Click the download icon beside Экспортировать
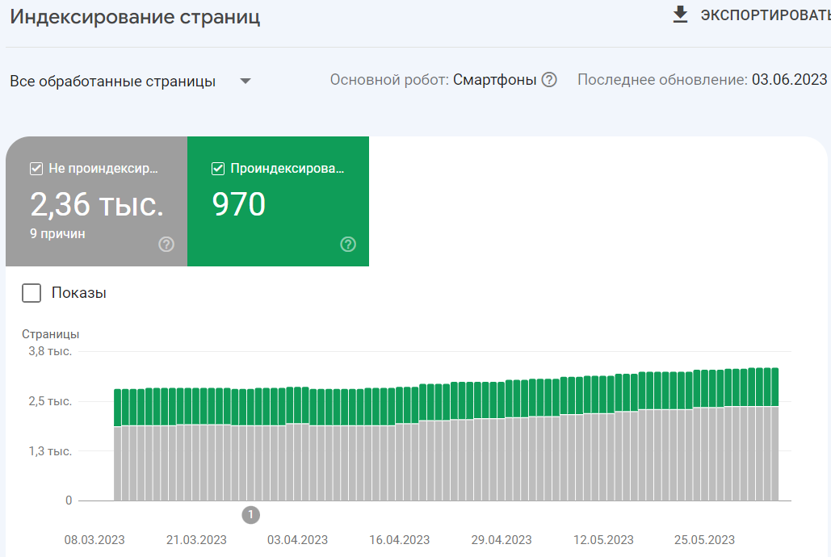The width and height of the screenshot is (831, 557). 679,13
